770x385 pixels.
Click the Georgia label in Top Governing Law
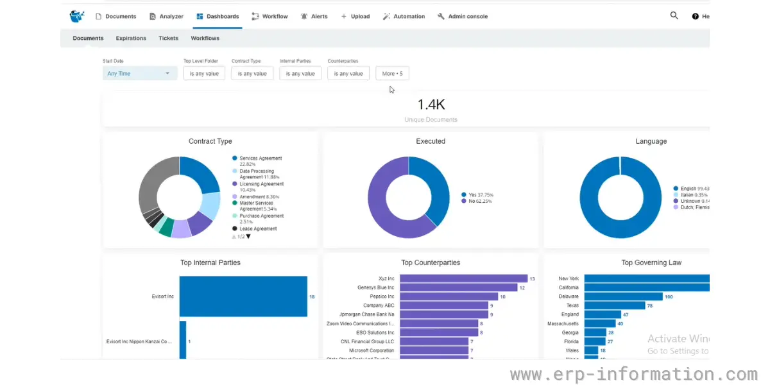(570, 332)
